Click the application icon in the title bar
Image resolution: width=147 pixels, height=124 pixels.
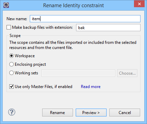6,5
